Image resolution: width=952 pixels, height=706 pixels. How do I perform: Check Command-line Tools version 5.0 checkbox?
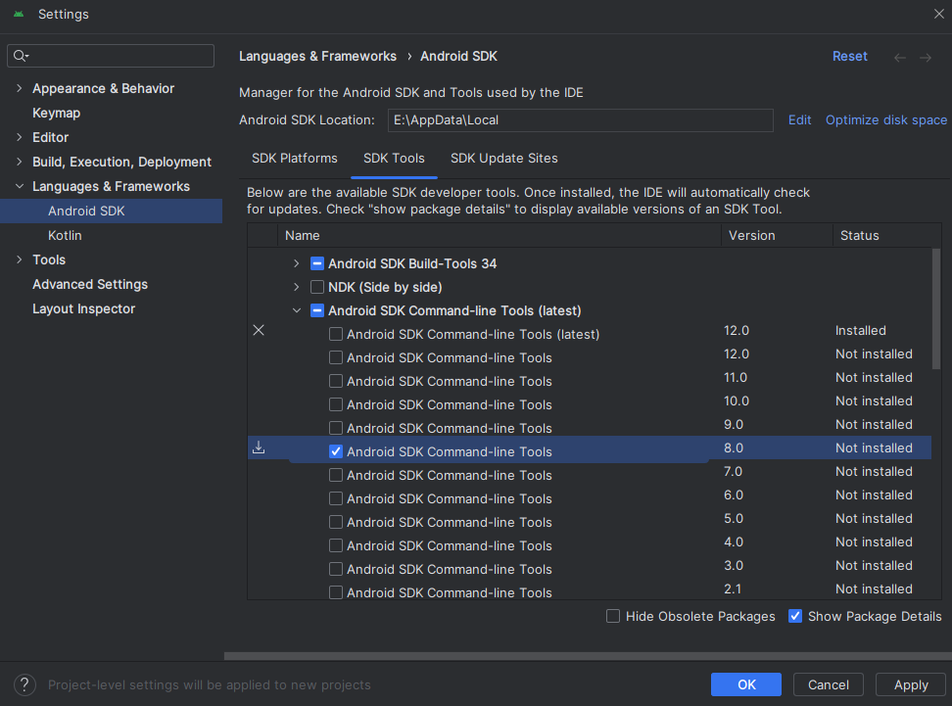pyautogui.click(x=336, y=522)
